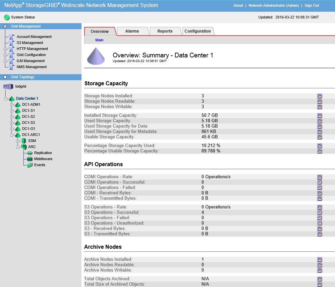Viewport: 335px width, 287px height.
Task: Open chart for CDMI - Transmitted Bytes
Action: pyautogui.click(x=319, y=198)
